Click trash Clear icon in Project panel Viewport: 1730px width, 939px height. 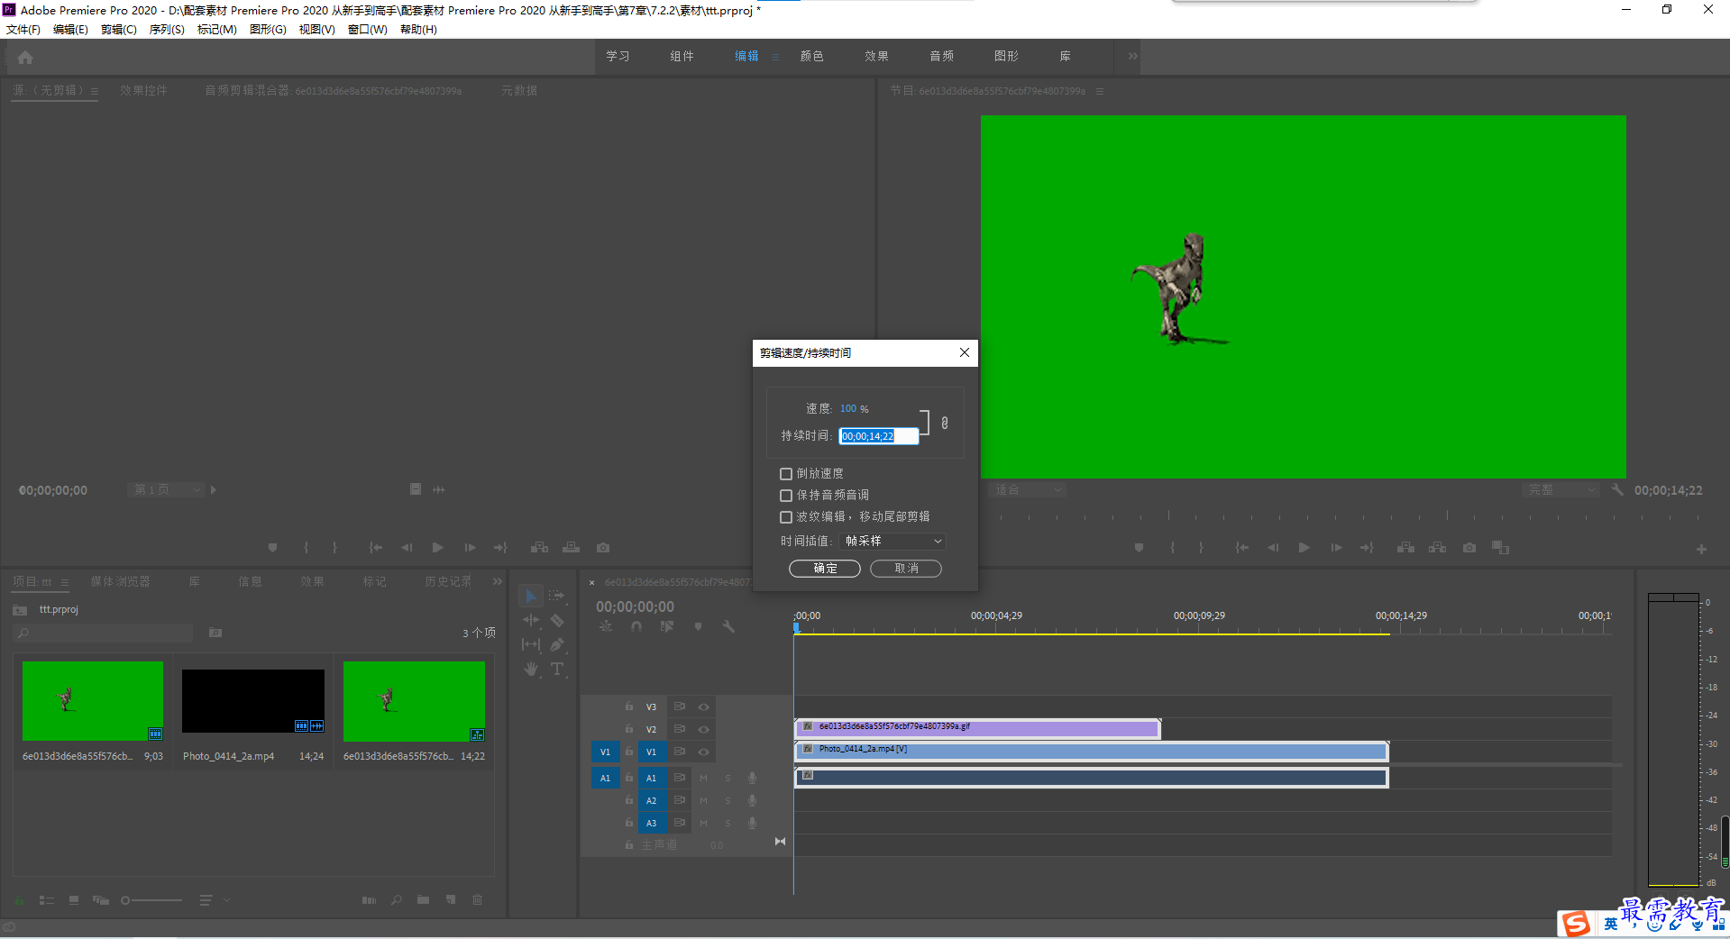[478, 899]
